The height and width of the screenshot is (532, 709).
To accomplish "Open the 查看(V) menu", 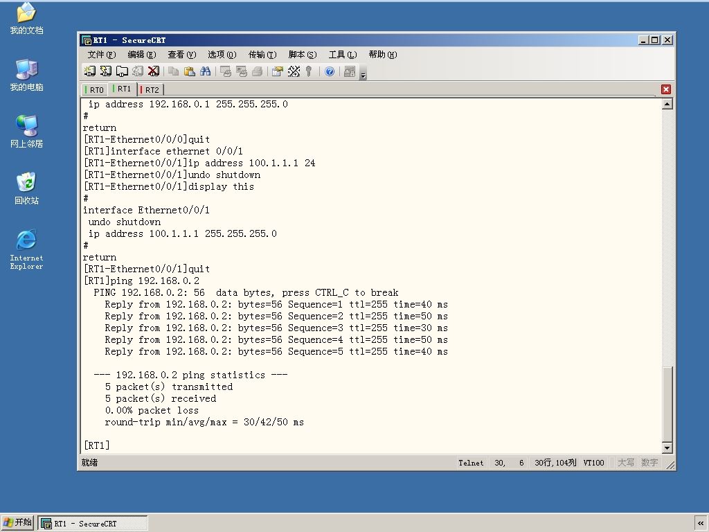I will (x=182, y=55).
